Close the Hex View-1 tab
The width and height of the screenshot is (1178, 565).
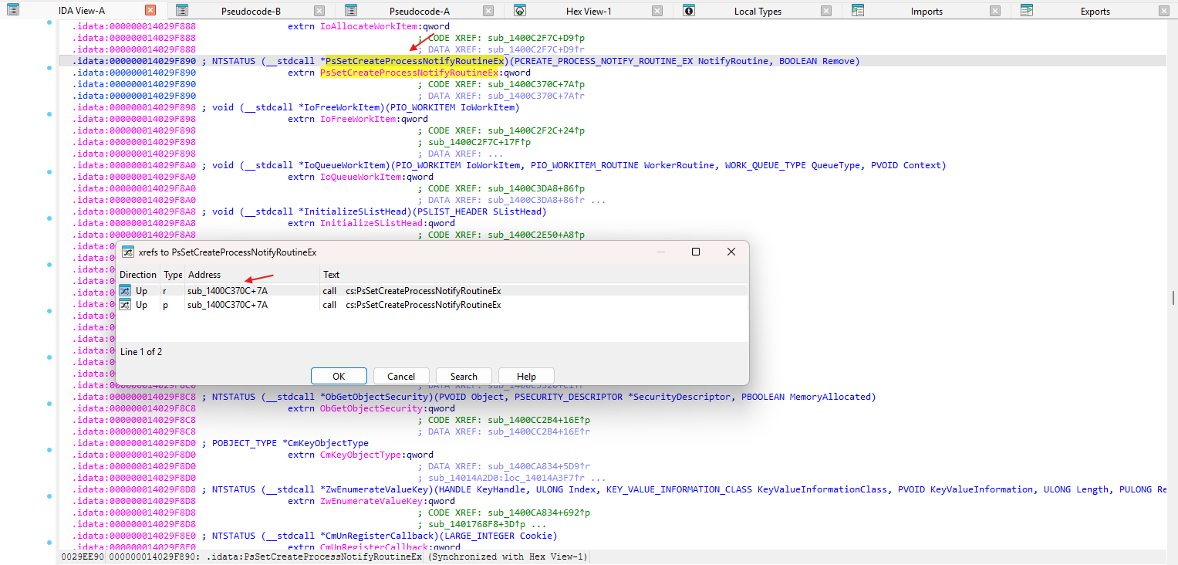point(657,11)
